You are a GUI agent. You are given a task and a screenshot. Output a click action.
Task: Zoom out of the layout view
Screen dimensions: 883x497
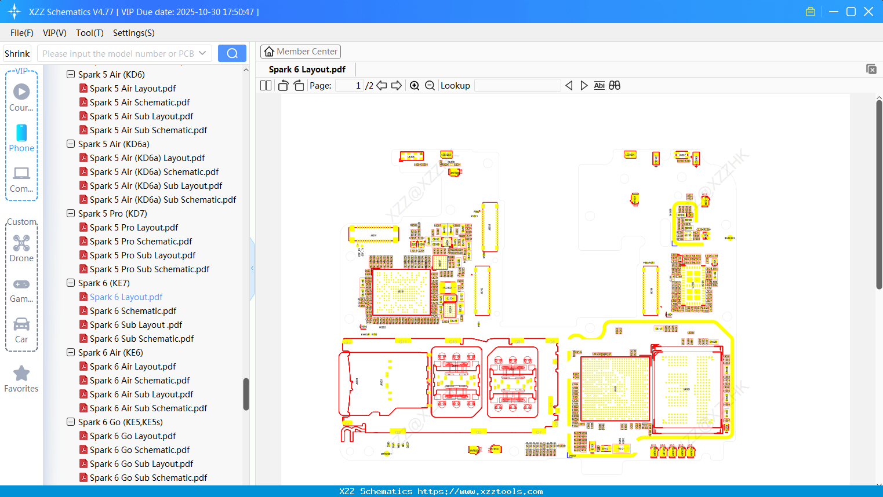tap(430, 85)
